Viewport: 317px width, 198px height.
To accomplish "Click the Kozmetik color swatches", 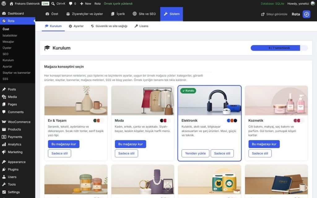I will [x=299, y=121].
